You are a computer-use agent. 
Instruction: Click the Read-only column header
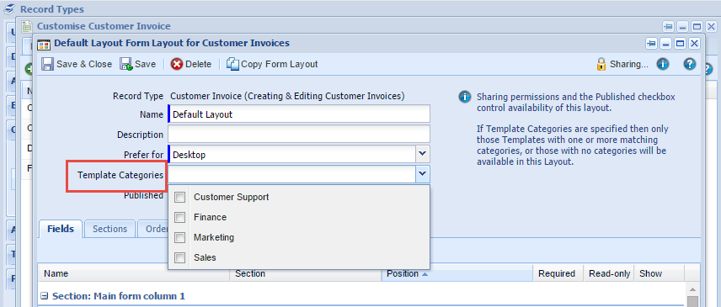click(x=609, y=273)
